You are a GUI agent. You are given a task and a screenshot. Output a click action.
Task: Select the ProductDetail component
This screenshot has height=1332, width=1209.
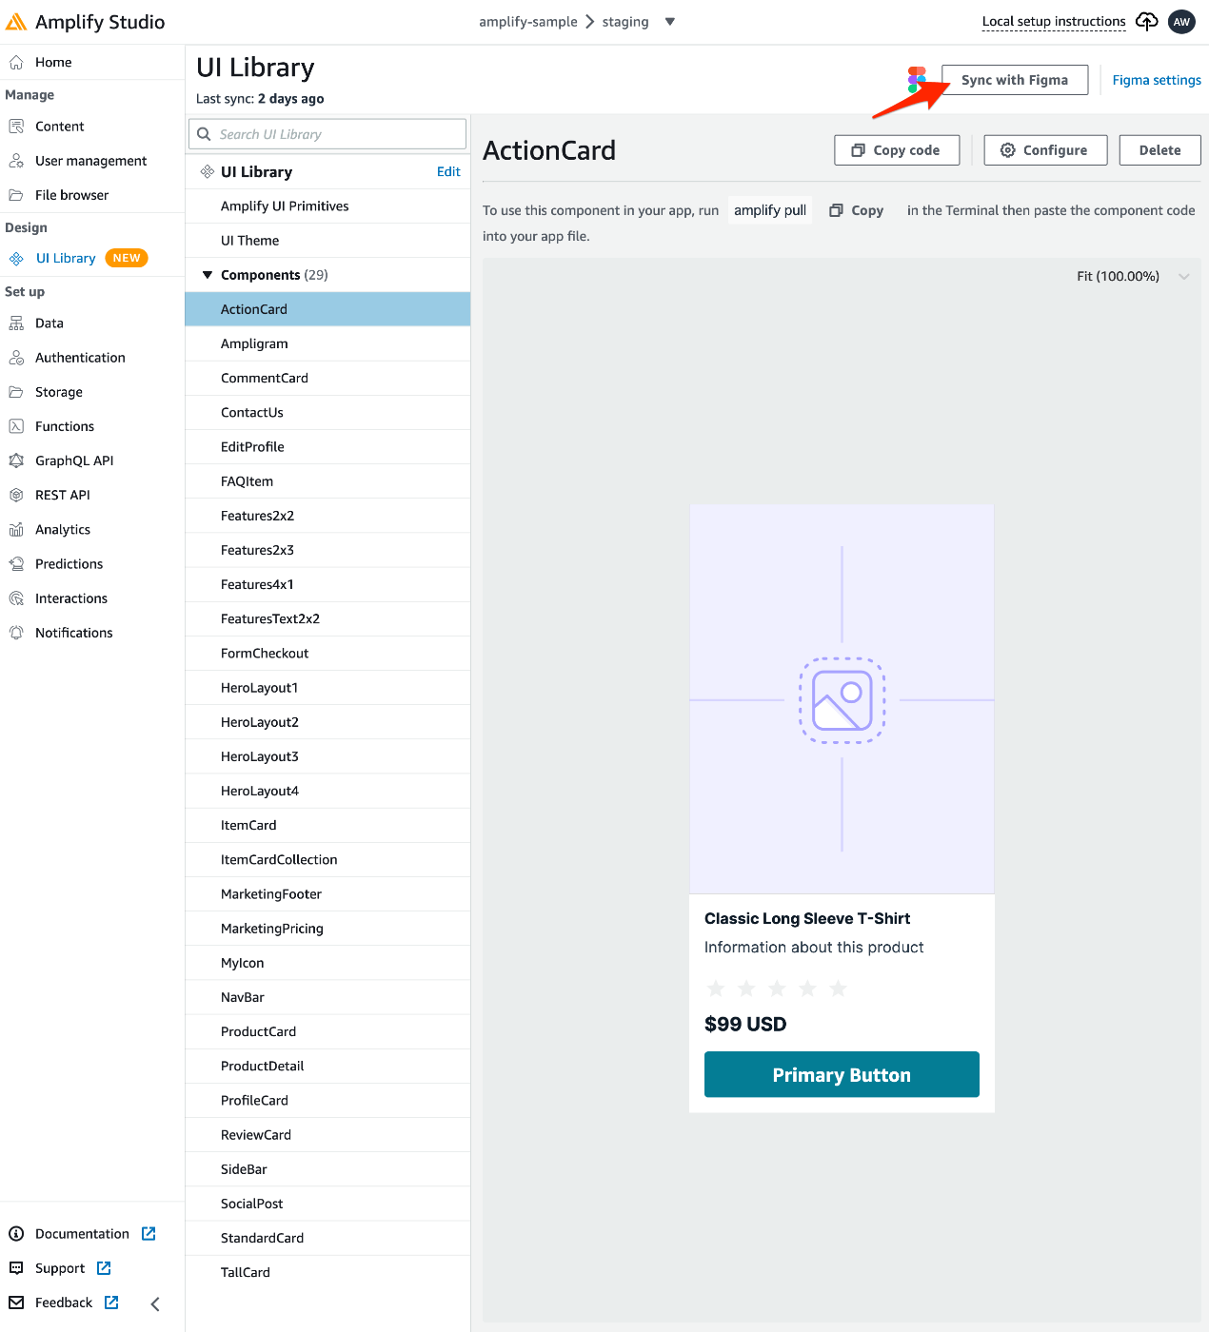pyautogui.click(x=327, y=1066)
